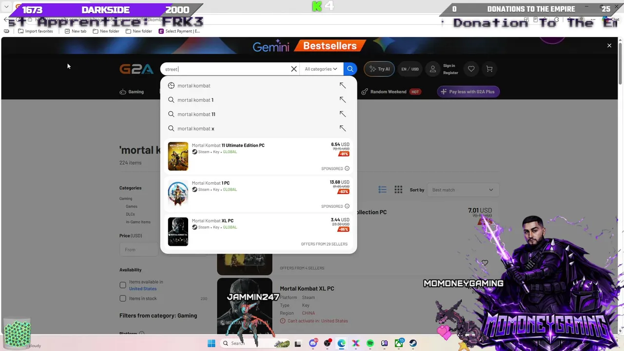Fill search with 'mortal kombat' arrow
Image resolution: width=624 pixels, height=351 pixels.
click(x=343, y=86)
